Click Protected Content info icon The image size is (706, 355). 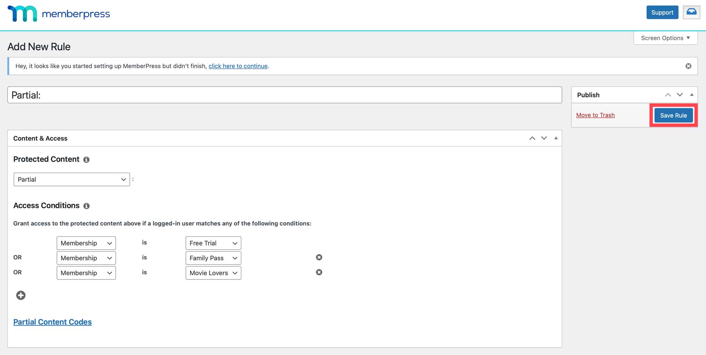coord(86,160)
